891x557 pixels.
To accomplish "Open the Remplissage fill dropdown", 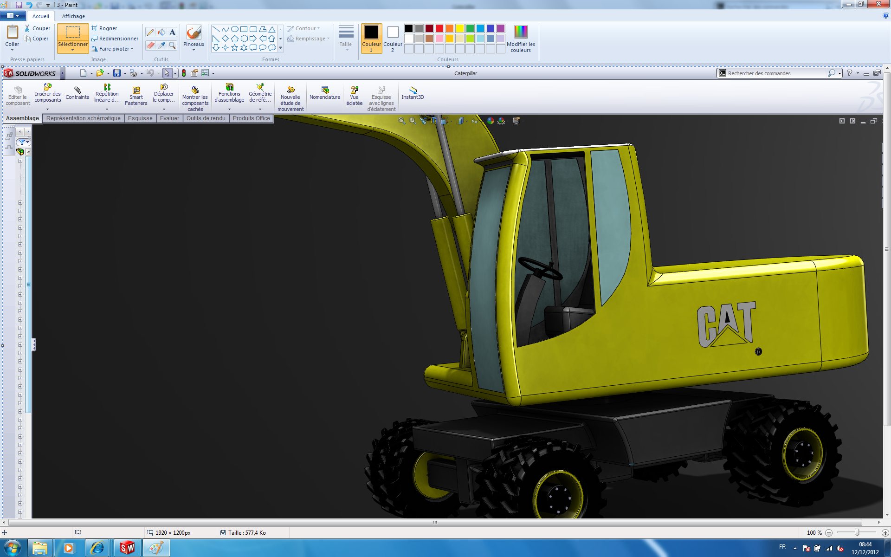I will (x=308, y=39).
